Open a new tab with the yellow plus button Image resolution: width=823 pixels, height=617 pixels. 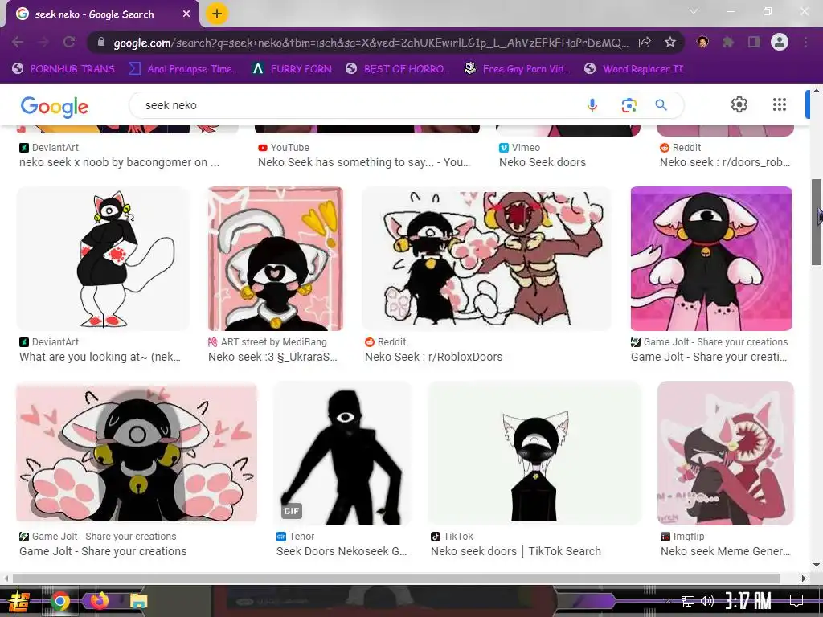(217, 14)
